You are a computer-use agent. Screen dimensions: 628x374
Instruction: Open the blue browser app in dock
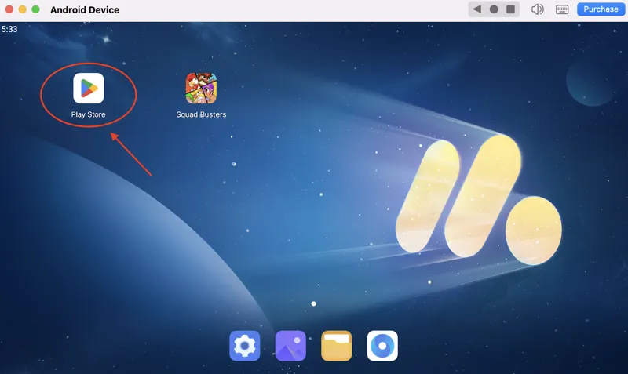click(x=382, y=346)
